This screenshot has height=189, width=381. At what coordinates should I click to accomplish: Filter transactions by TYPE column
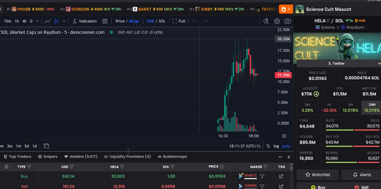pyautogui.click(x=29, y=167)
